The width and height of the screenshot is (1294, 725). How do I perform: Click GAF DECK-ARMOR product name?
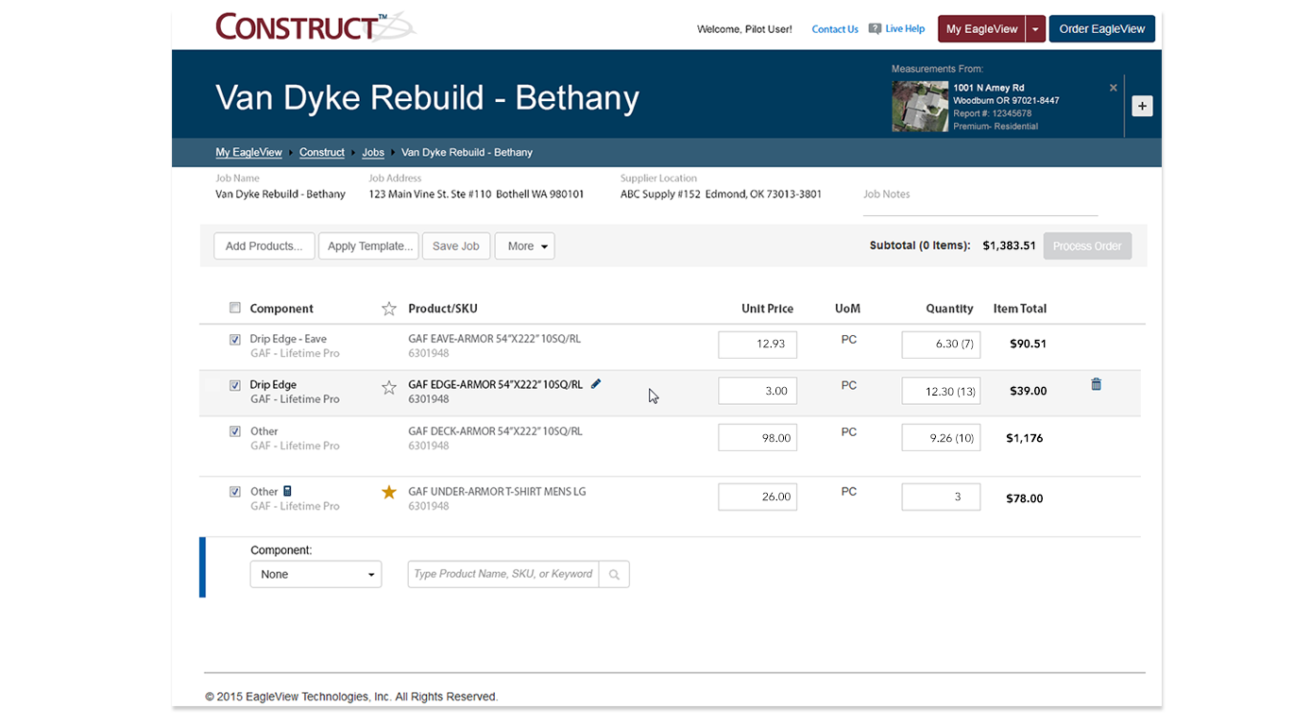click(x=495, y=431)
